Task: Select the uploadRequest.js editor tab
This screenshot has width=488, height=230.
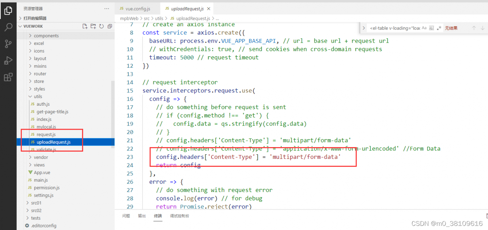Action: tap(187, 8)
